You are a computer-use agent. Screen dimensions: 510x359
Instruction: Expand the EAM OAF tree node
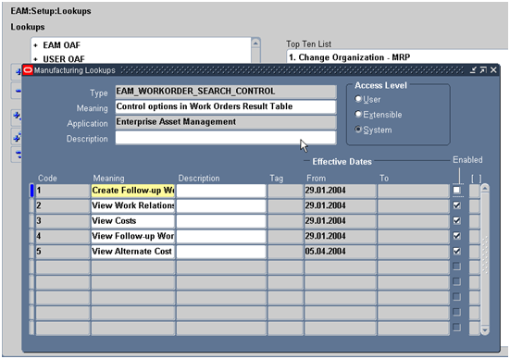[x=35, y=45]
